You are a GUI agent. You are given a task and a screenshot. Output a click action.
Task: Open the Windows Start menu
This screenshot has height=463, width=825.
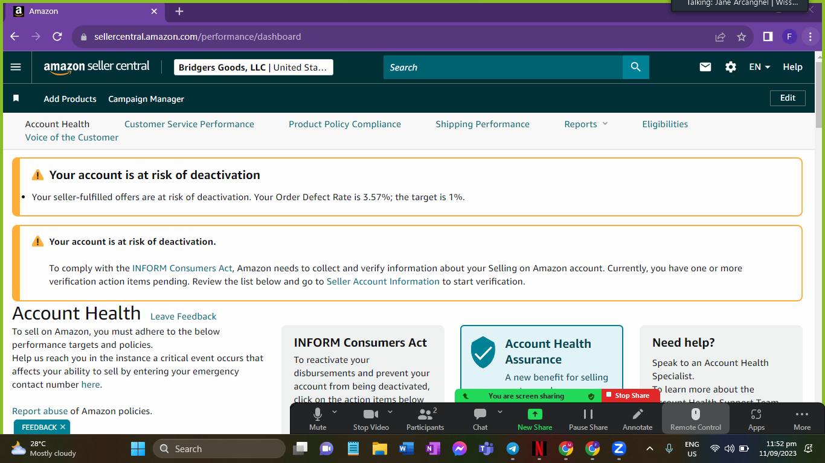pos(138,449)
